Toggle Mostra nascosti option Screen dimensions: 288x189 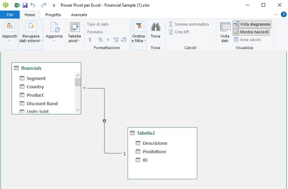[251, 32]
